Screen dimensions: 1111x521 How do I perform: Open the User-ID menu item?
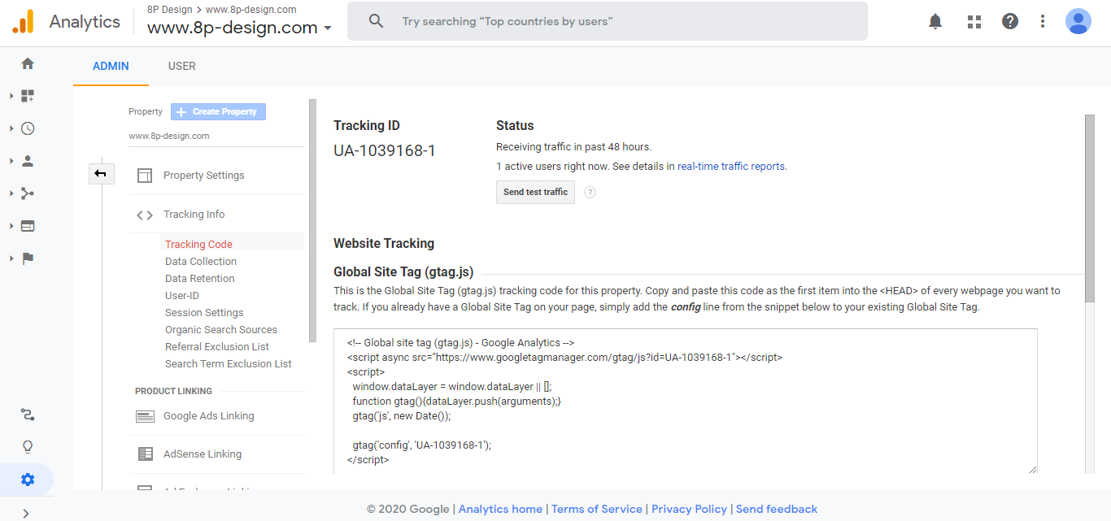[x=182, y=296]
